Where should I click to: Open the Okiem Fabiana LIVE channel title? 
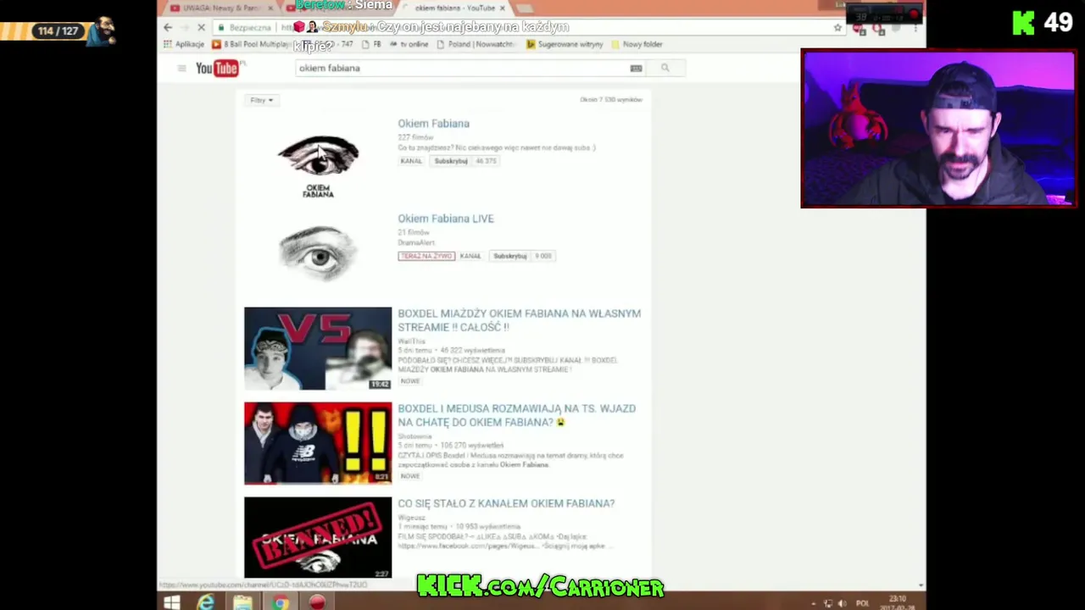tap(446, 219)
